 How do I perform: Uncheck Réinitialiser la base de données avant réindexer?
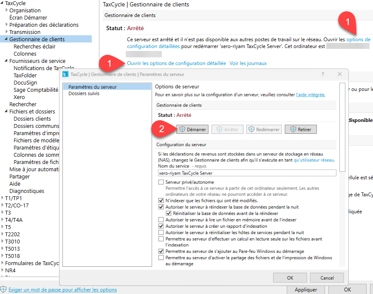pyautogui.click(x=169, y=213)
